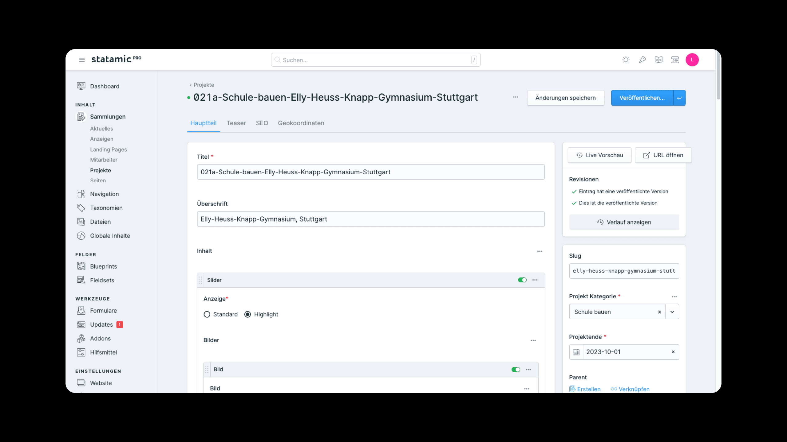Switch to Teaser tab
The image size is (787, 442).
pos(236,123)
